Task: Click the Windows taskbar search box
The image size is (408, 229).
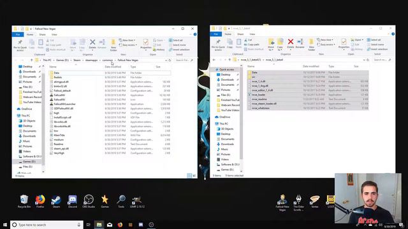Action: click(47, 225)
